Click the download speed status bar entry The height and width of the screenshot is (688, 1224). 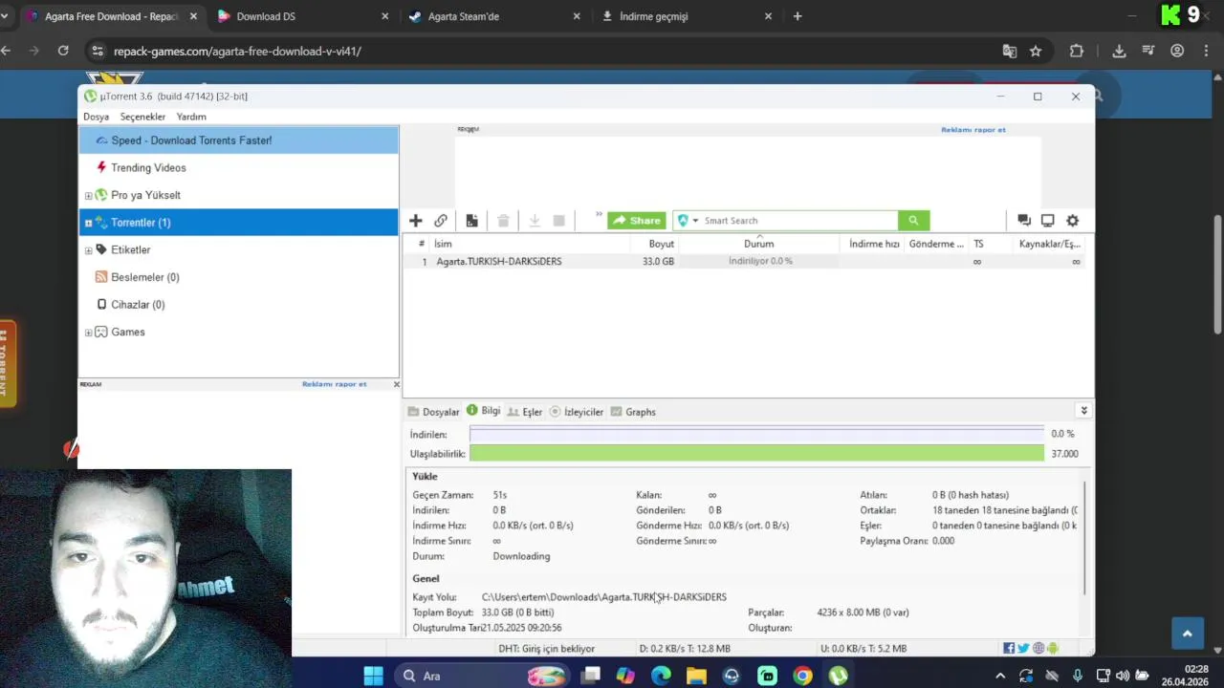685,649
